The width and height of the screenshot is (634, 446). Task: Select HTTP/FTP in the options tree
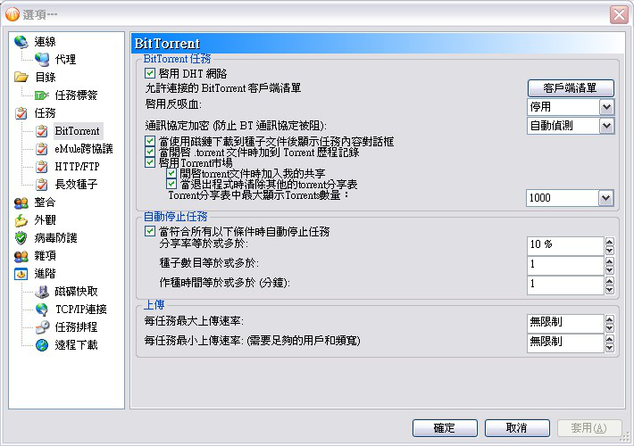(77, 167)
